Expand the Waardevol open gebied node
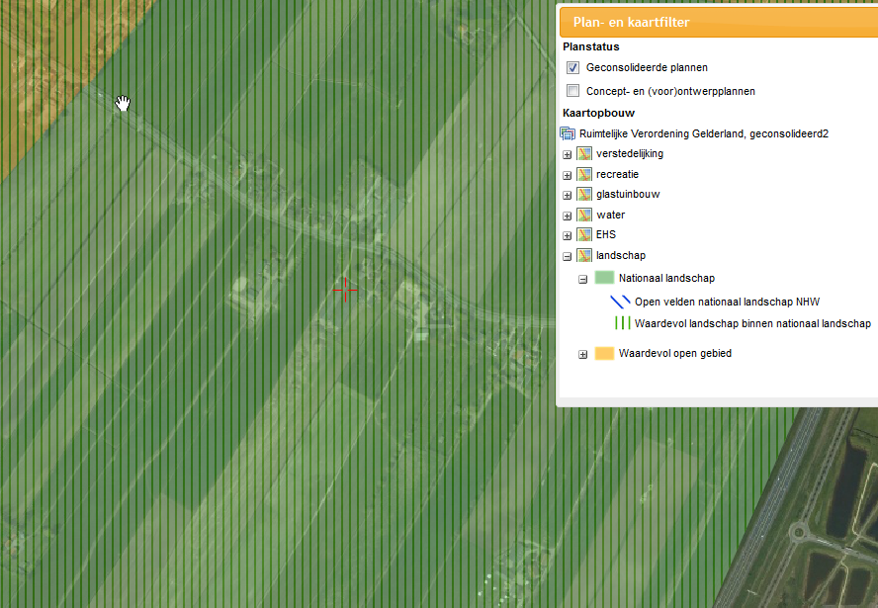Viewport: 878px width, 608px height. tap(583, 354)
